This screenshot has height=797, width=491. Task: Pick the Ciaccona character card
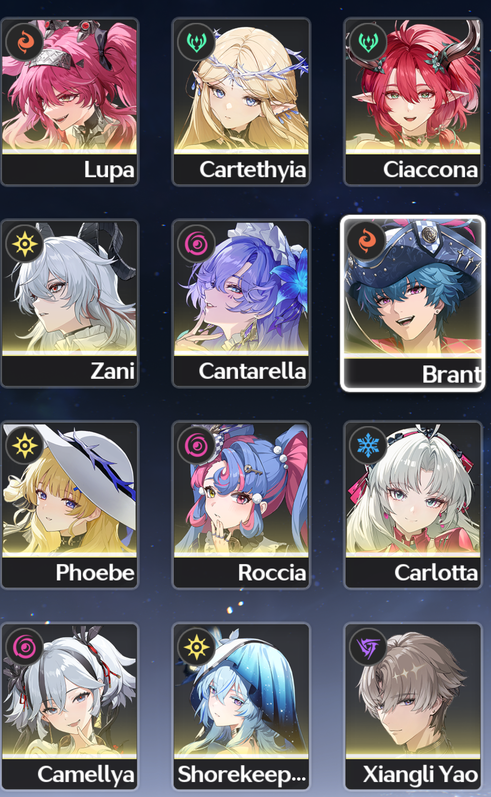tap(413, 102)
